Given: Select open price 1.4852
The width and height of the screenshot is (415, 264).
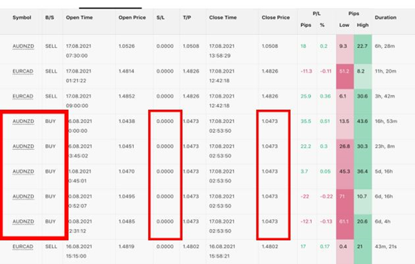Looking at the screenshot, I should [127, 96].
